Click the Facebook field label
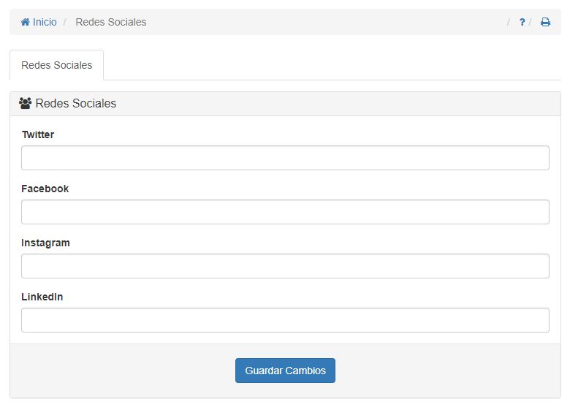The image size is (570, 410). 45,189
